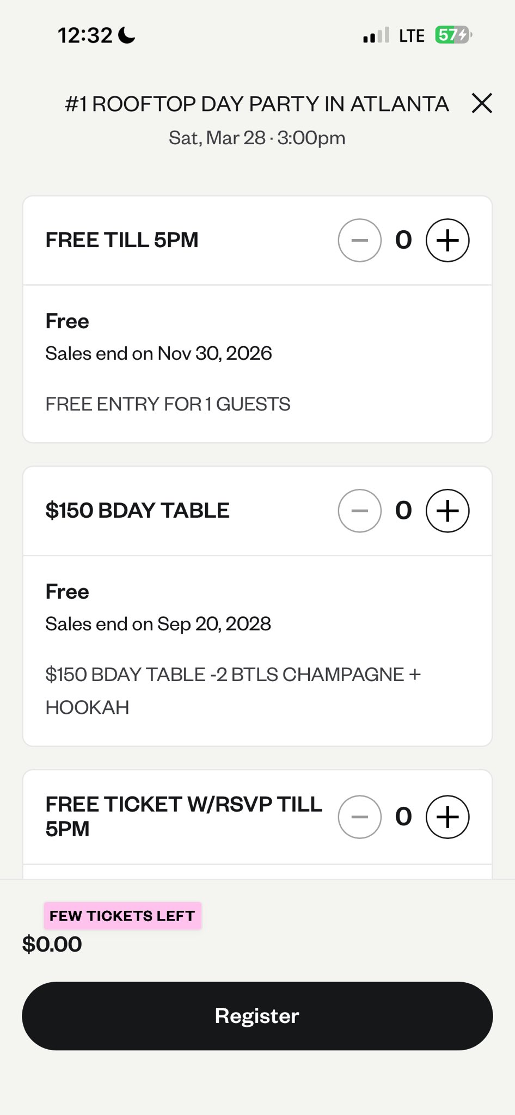This screenshot has height=1115, width=515.
Task: Increase FREE TILL 5PM ticket quantity
Action: tap(447, 240)
